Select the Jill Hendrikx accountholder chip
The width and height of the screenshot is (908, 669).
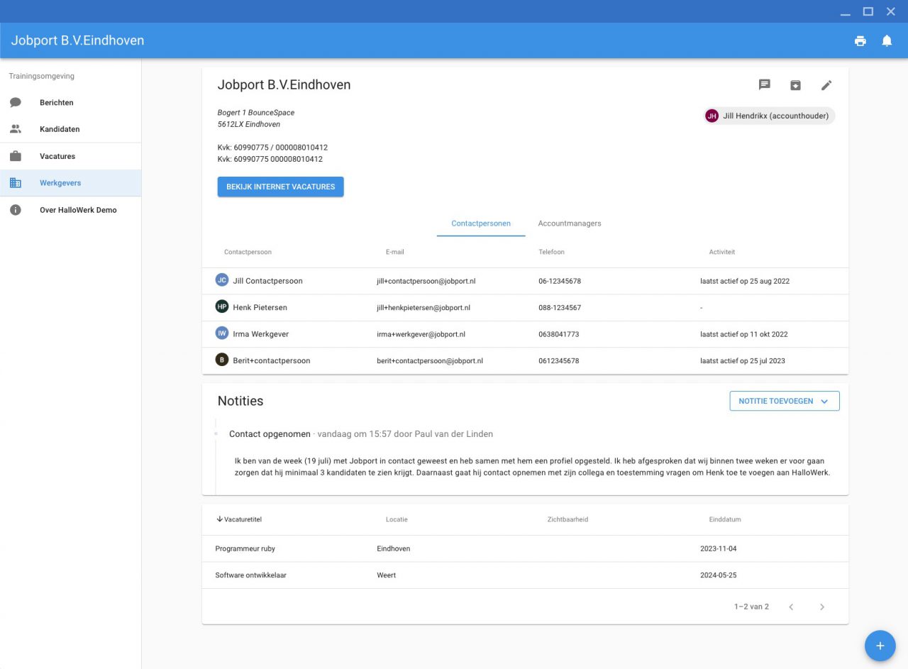(769, 115)
